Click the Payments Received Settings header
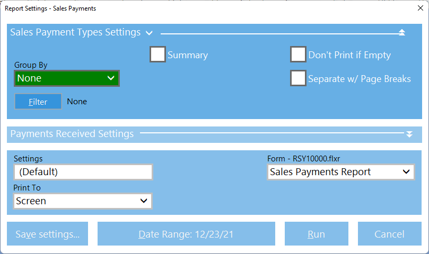 tap(72, 134)
